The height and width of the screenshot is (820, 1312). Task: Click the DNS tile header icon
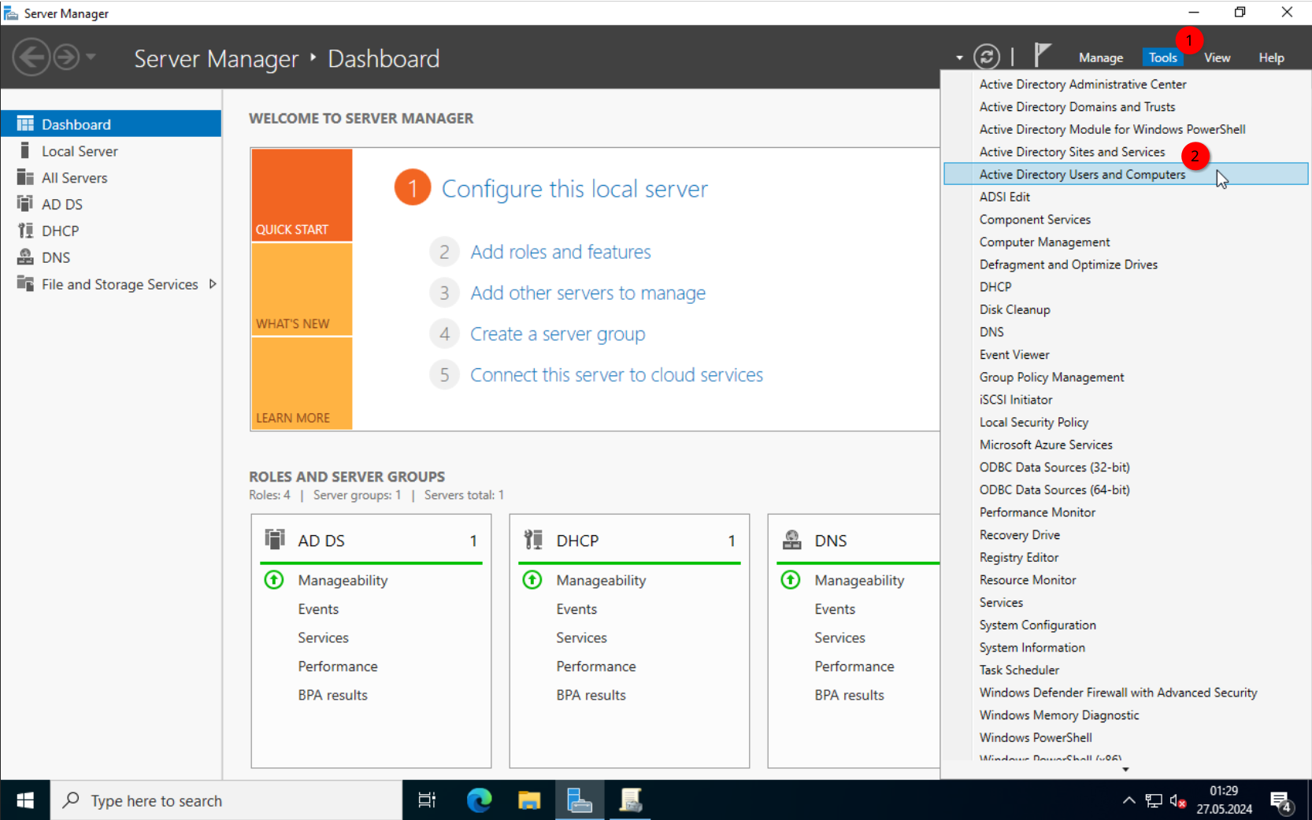click(791, 540)
